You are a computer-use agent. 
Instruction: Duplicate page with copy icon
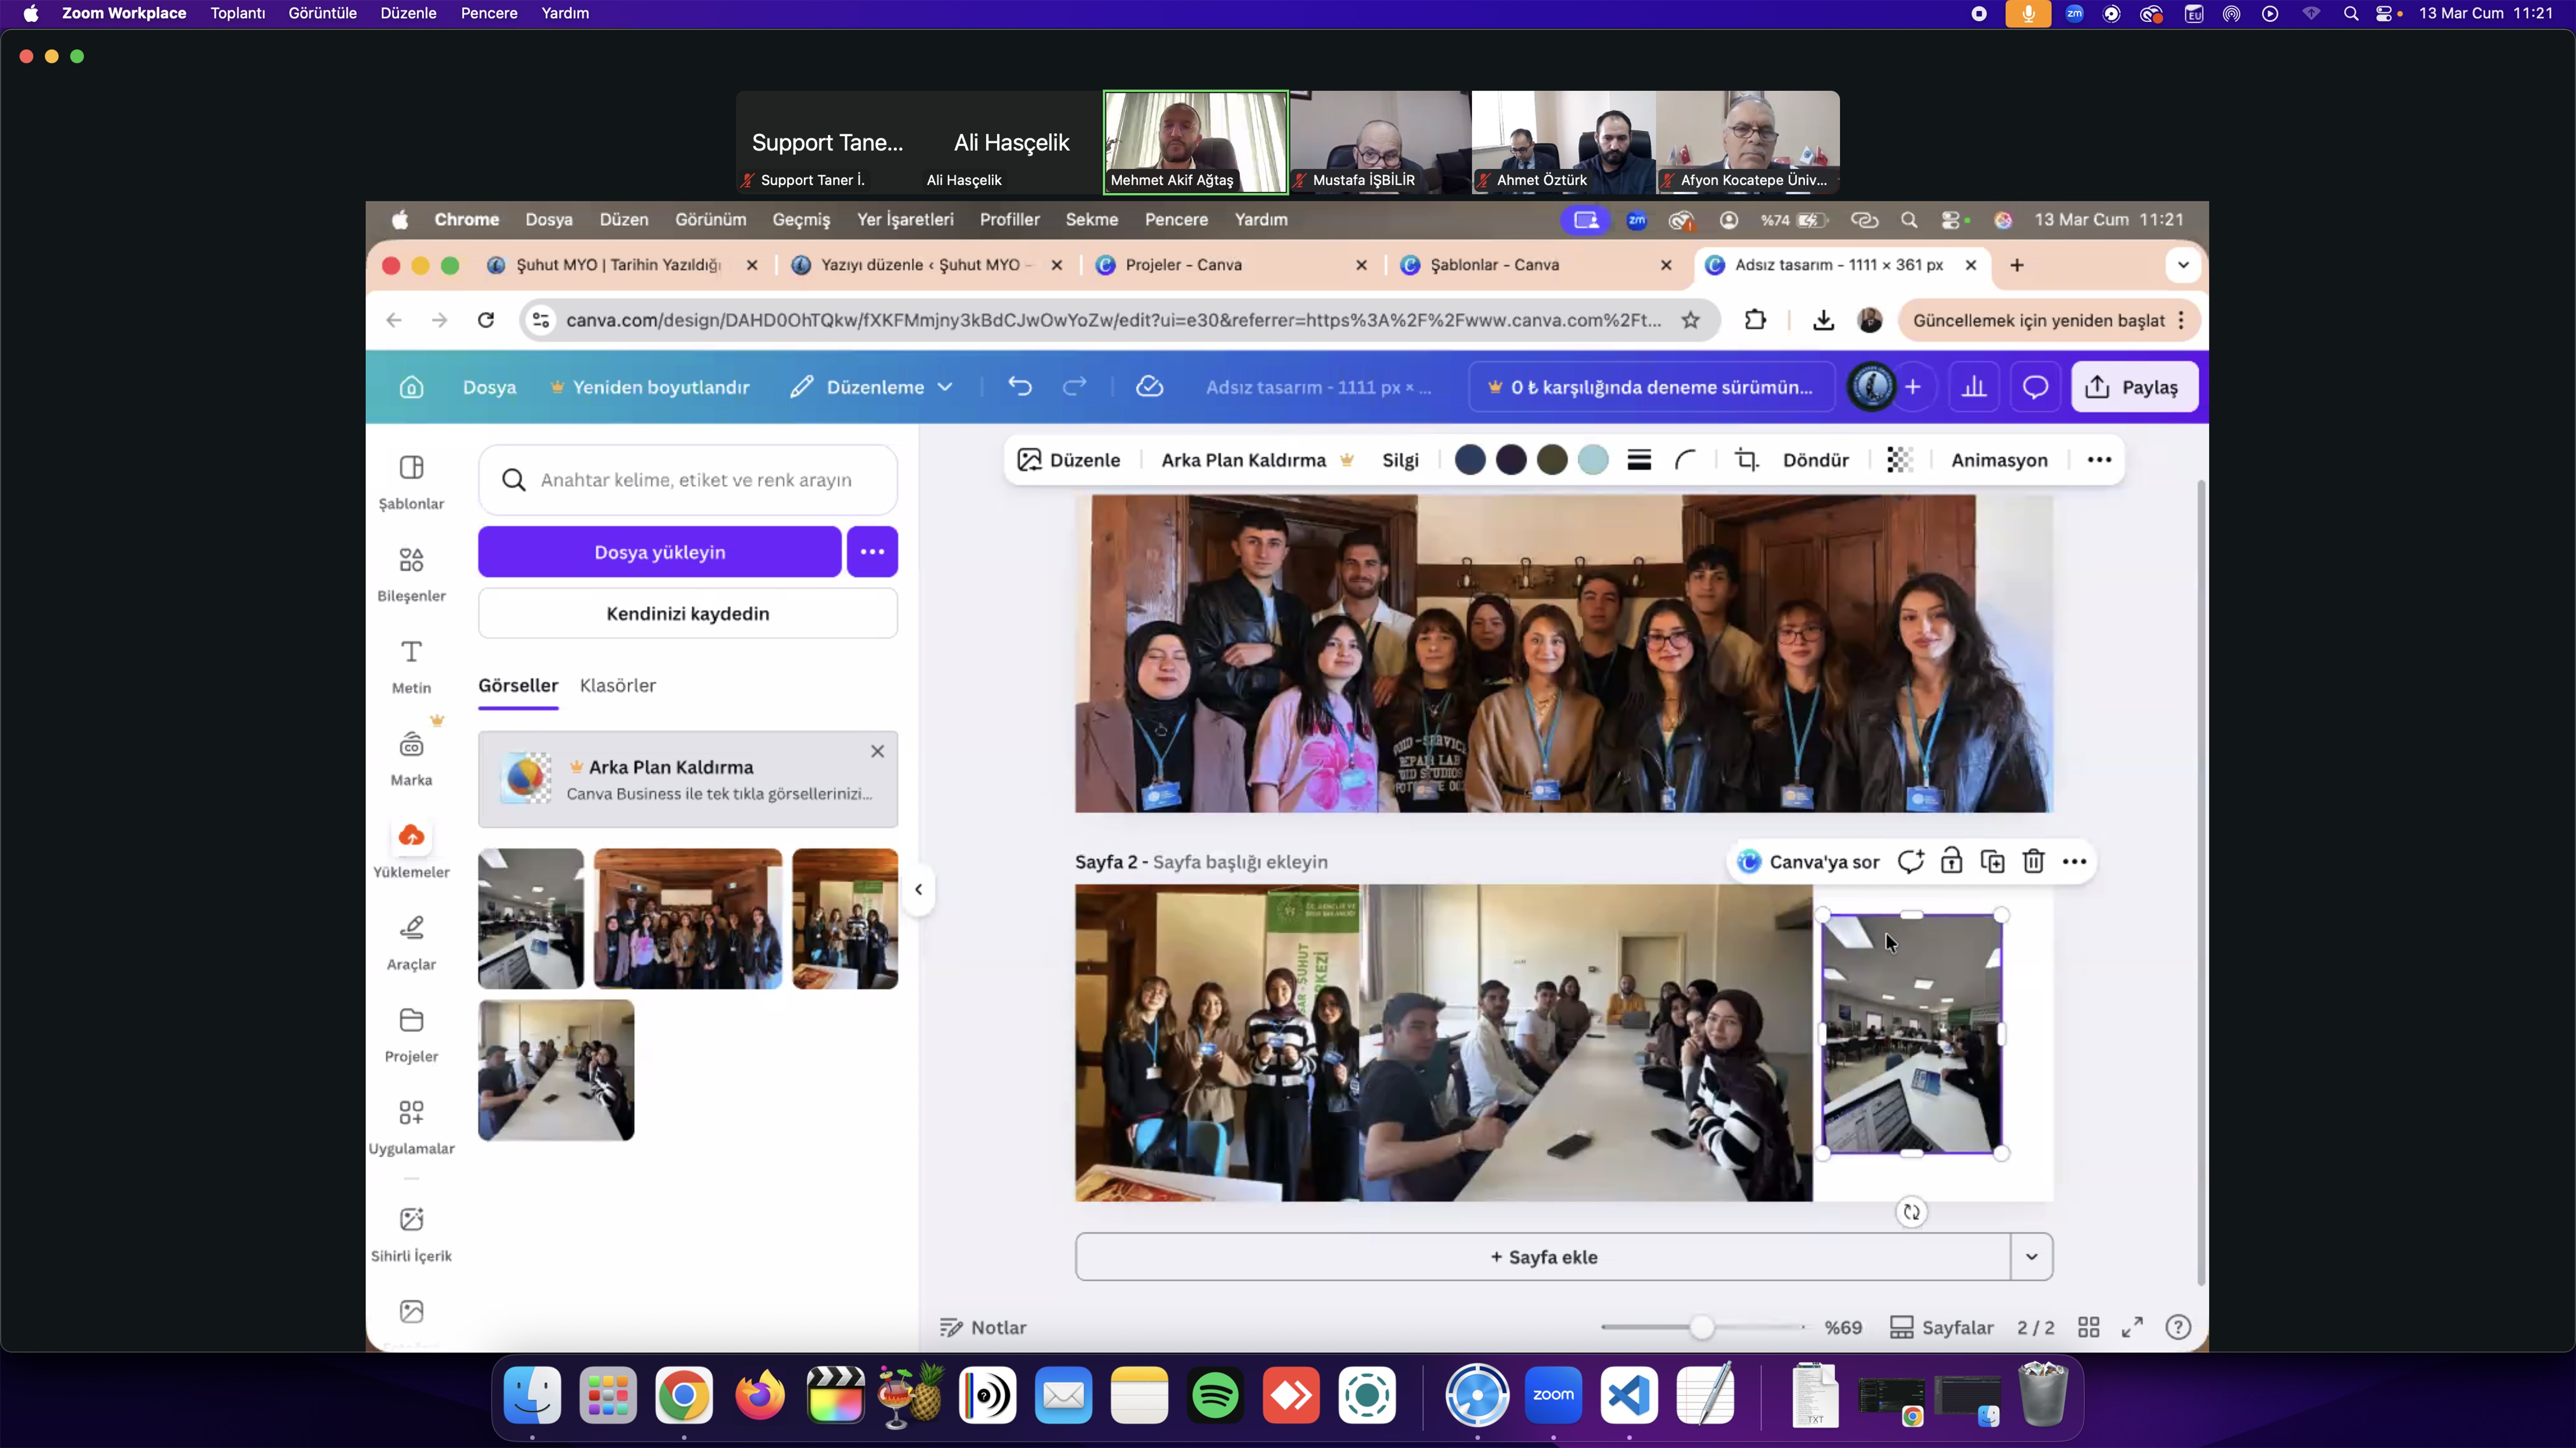click(x=1992, y=861)
